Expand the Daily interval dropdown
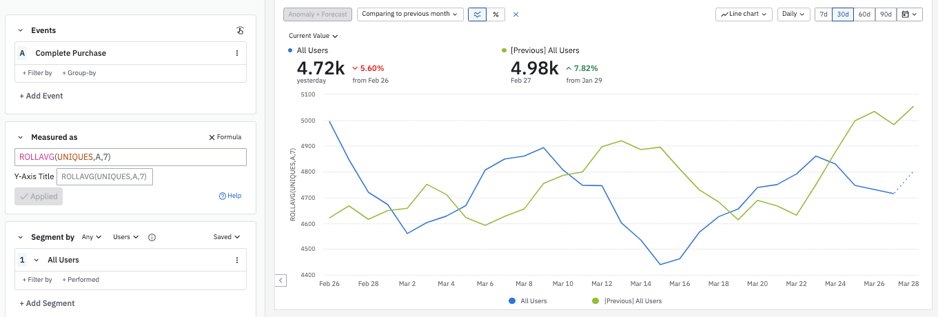The width and height of the screenshot is (938, 317). click(x=793, y=14)
